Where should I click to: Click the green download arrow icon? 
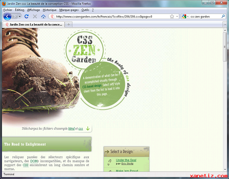click(88, 129)
